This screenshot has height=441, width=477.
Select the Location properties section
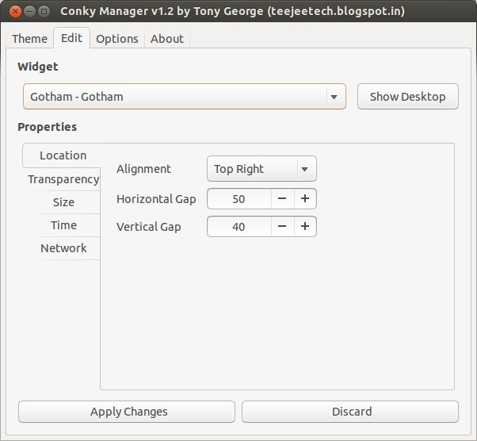click(63, 155)
